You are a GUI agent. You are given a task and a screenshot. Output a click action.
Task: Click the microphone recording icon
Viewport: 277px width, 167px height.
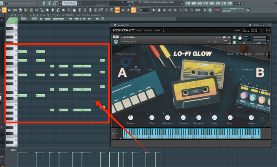(90, 10)
